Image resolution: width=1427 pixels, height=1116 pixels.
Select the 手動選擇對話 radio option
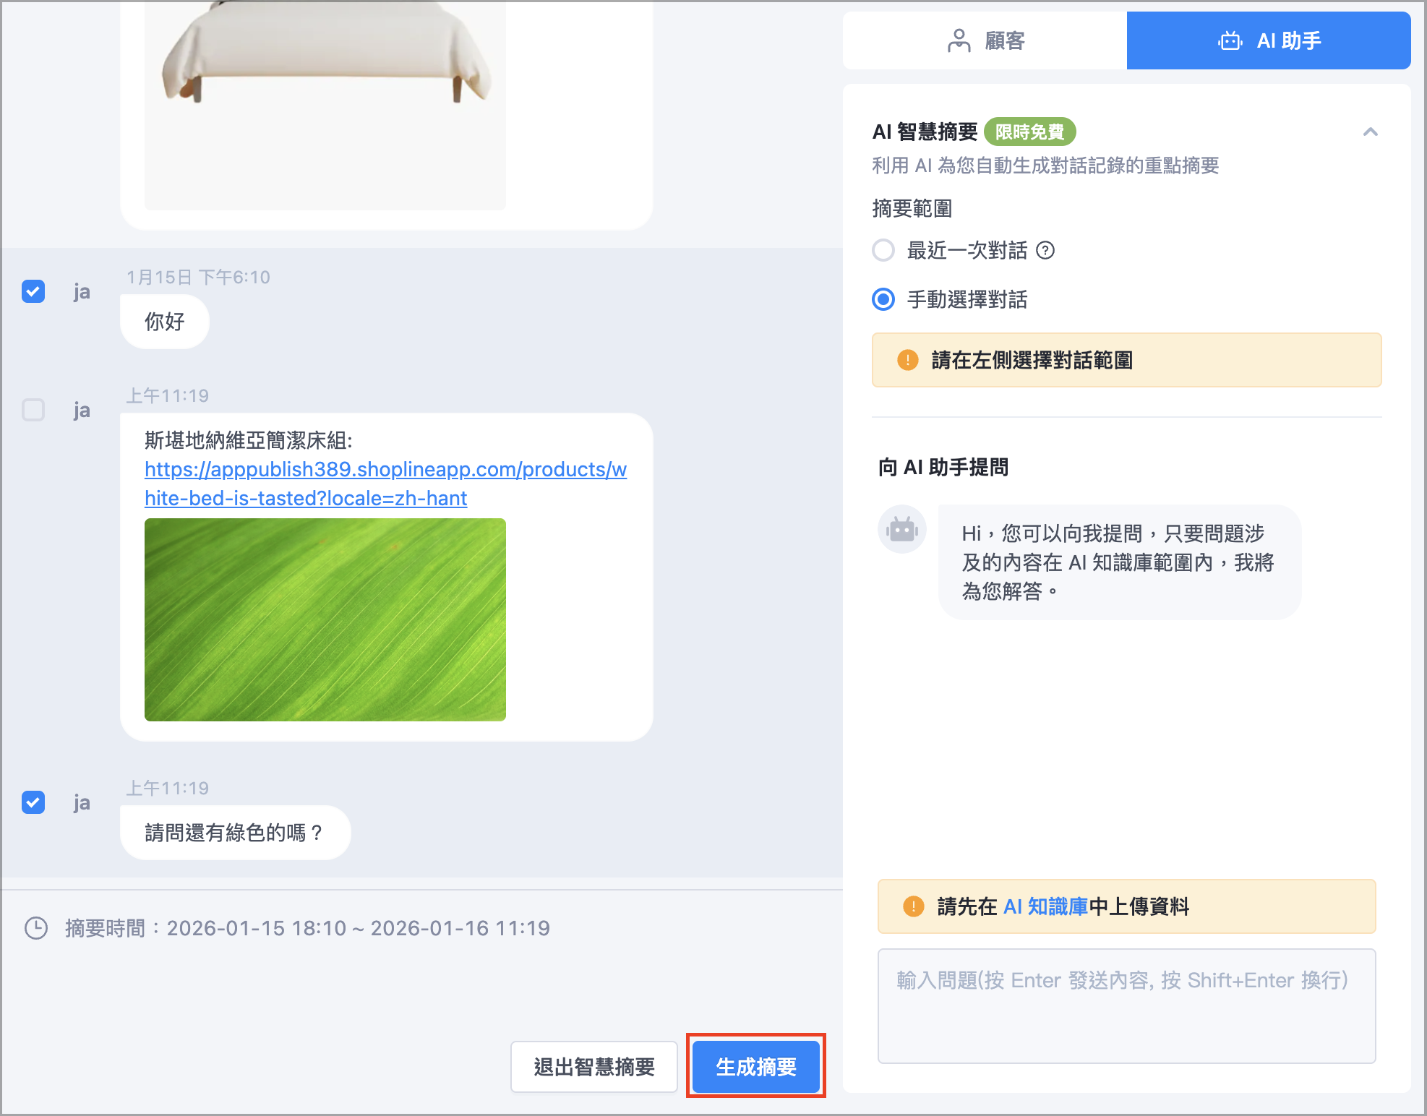[x=883, y=299]
